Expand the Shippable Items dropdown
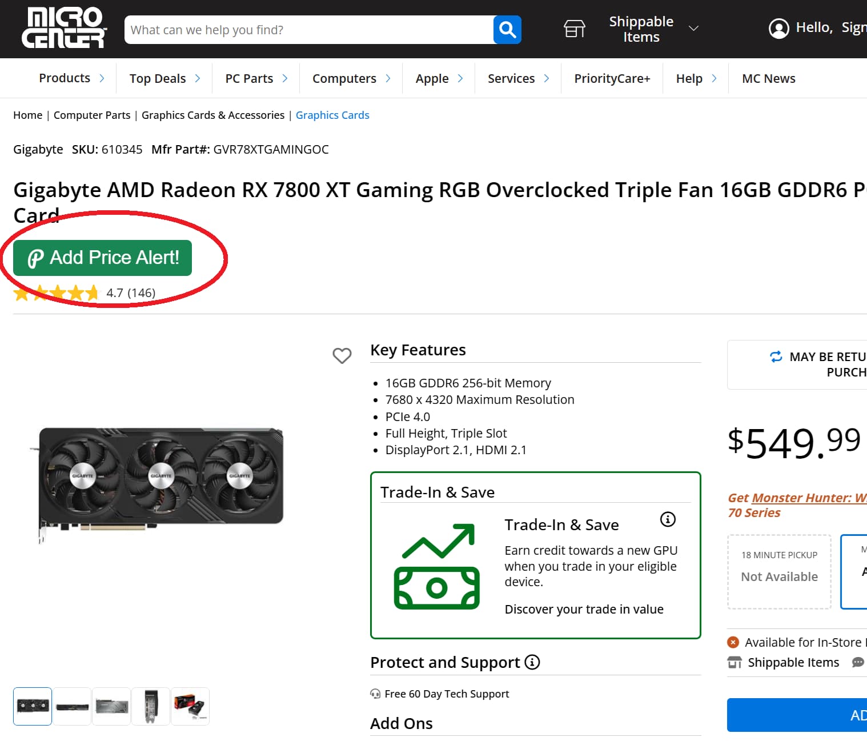 (x=693, y=28)
